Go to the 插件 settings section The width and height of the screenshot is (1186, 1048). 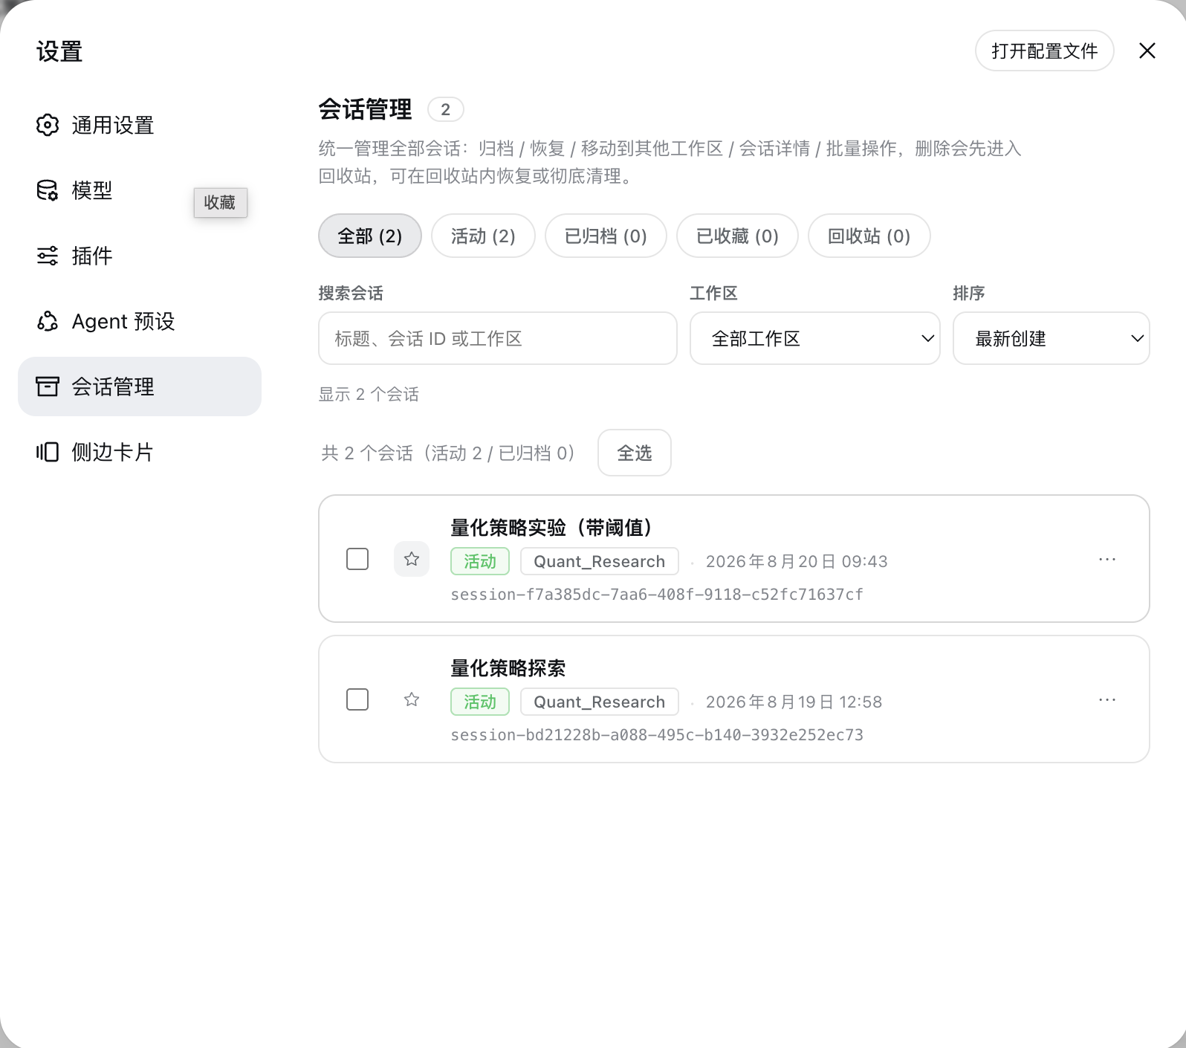140,256
